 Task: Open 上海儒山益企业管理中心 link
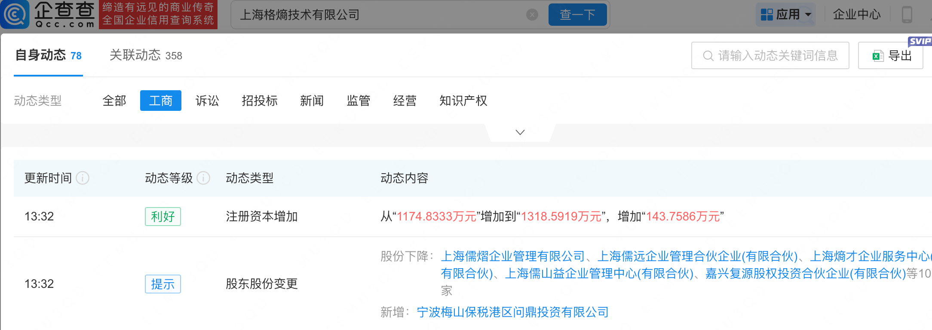click(x=600, y=274)
